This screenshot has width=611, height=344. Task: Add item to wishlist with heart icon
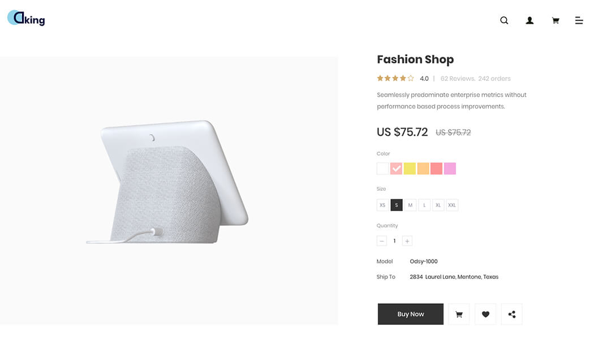[x=485, y=314]
